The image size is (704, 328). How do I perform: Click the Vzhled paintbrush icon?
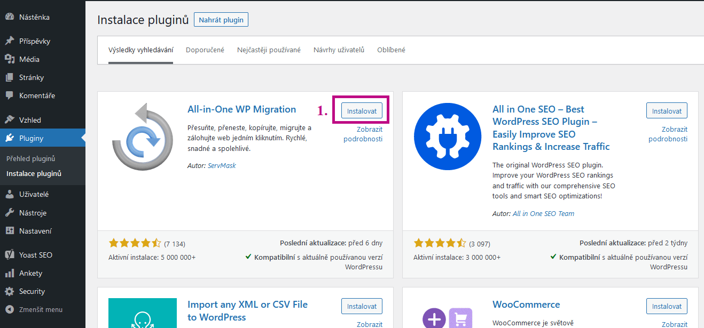click(10, 120)
